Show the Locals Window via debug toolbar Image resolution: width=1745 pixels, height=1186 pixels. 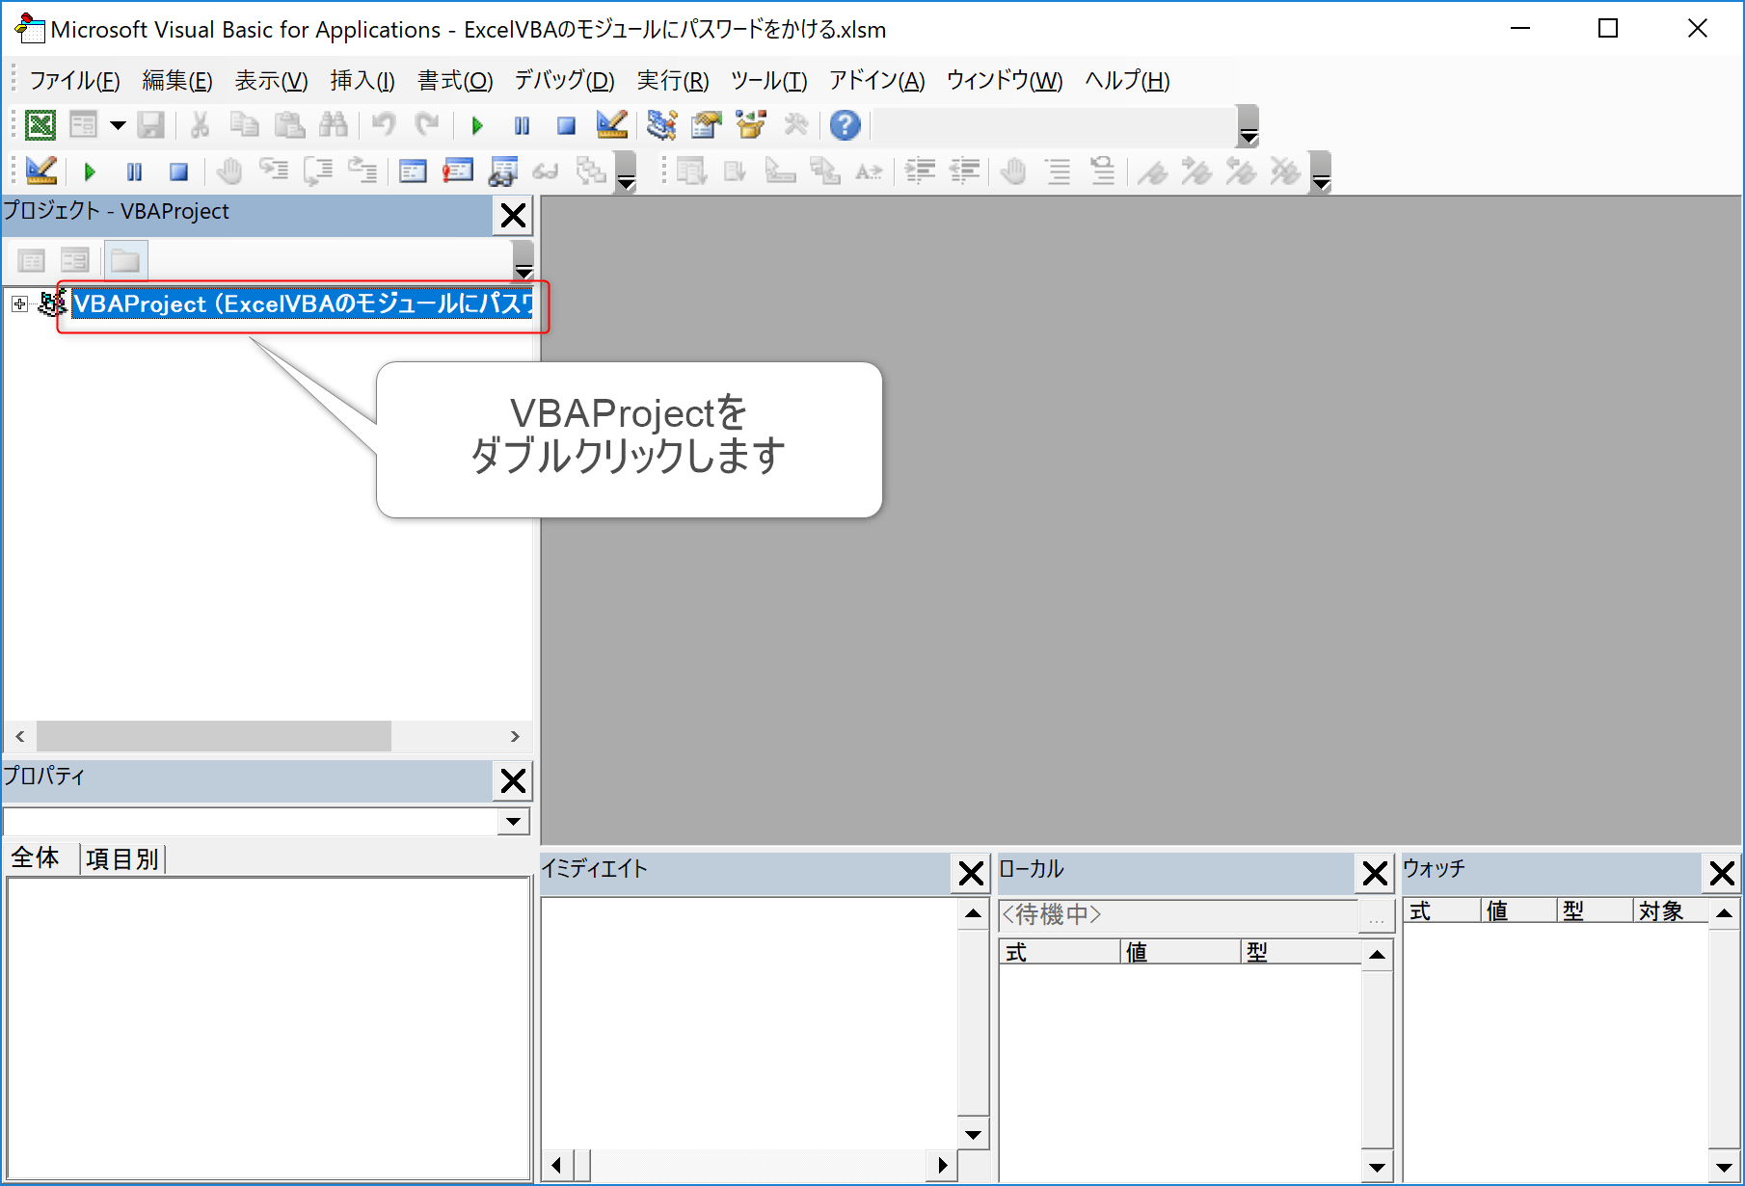(x=413, y=171)
